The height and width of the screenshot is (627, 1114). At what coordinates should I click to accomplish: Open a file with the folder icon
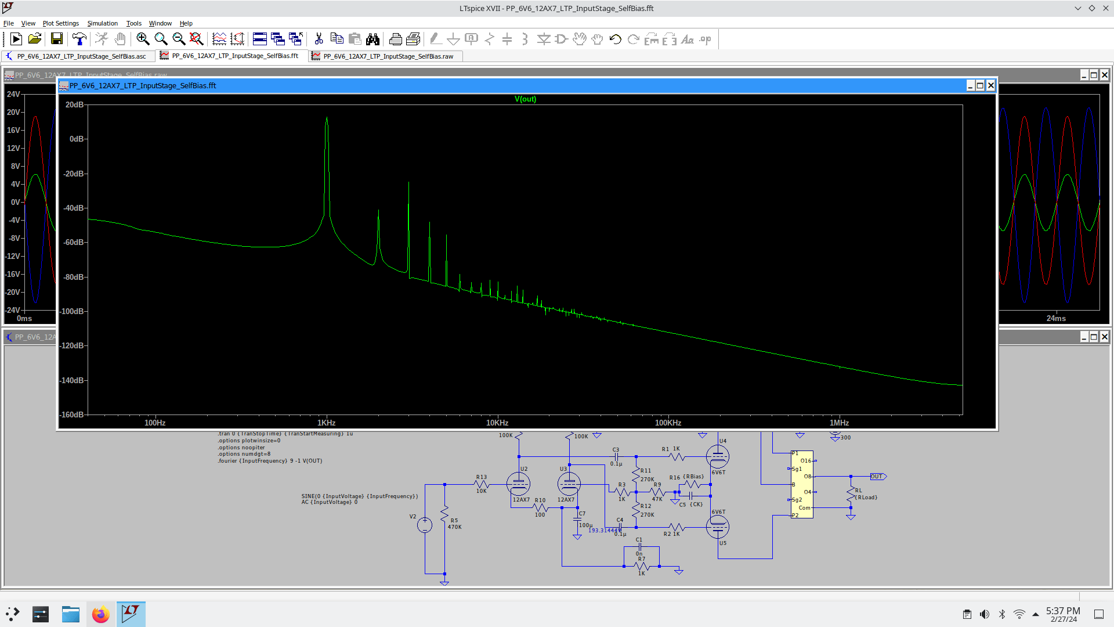coord(35,39)
